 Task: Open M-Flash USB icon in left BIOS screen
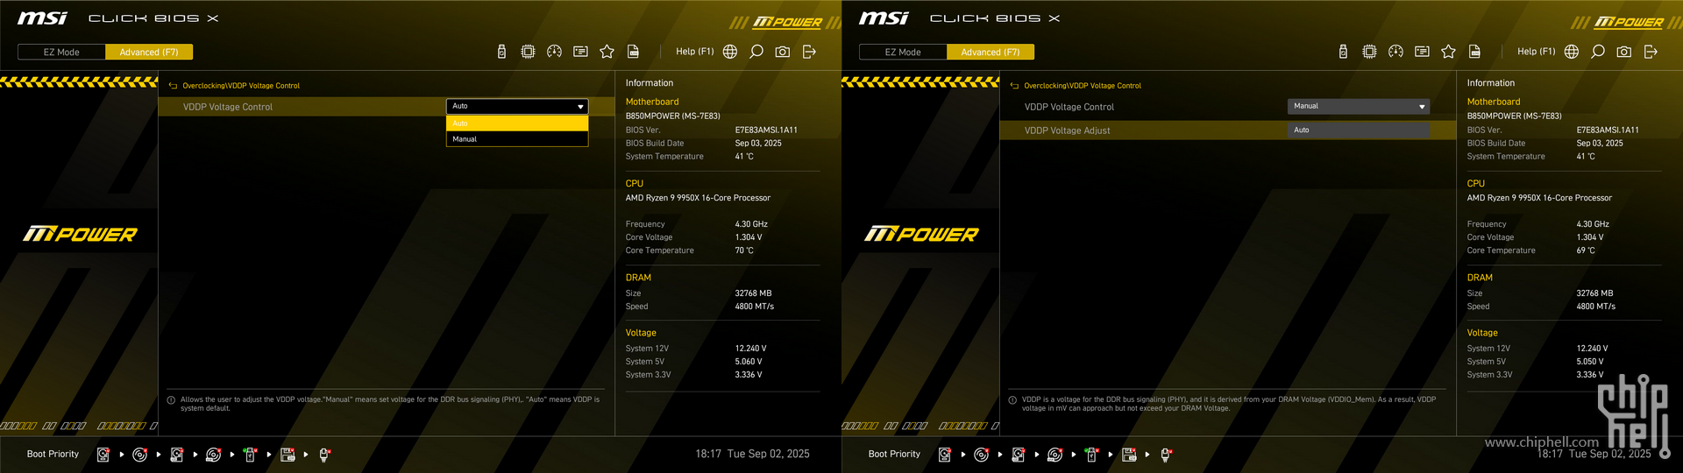coord(501,52)
